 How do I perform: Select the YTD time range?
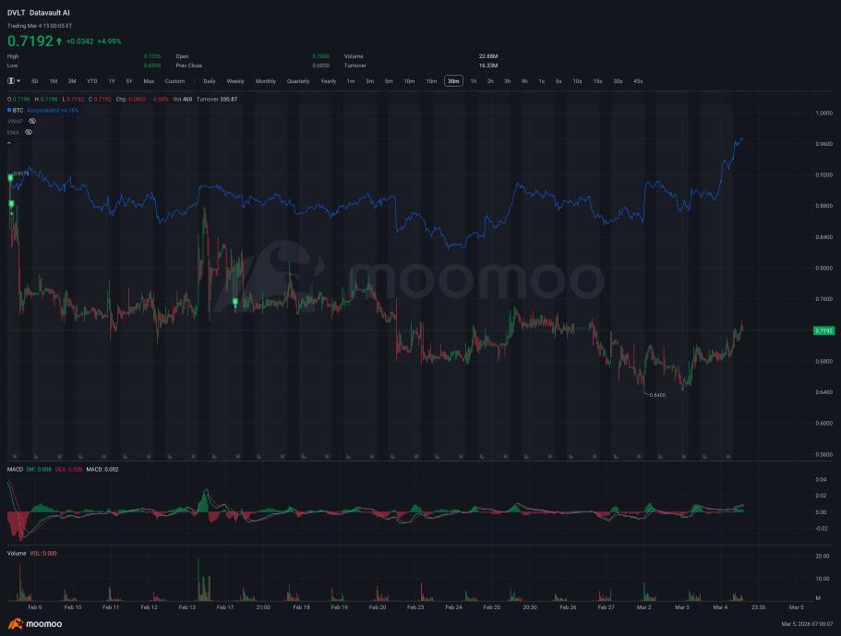click(x=92, y=81)
